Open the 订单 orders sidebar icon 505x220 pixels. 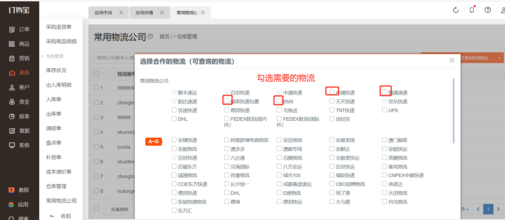click(x=12, y=30)
